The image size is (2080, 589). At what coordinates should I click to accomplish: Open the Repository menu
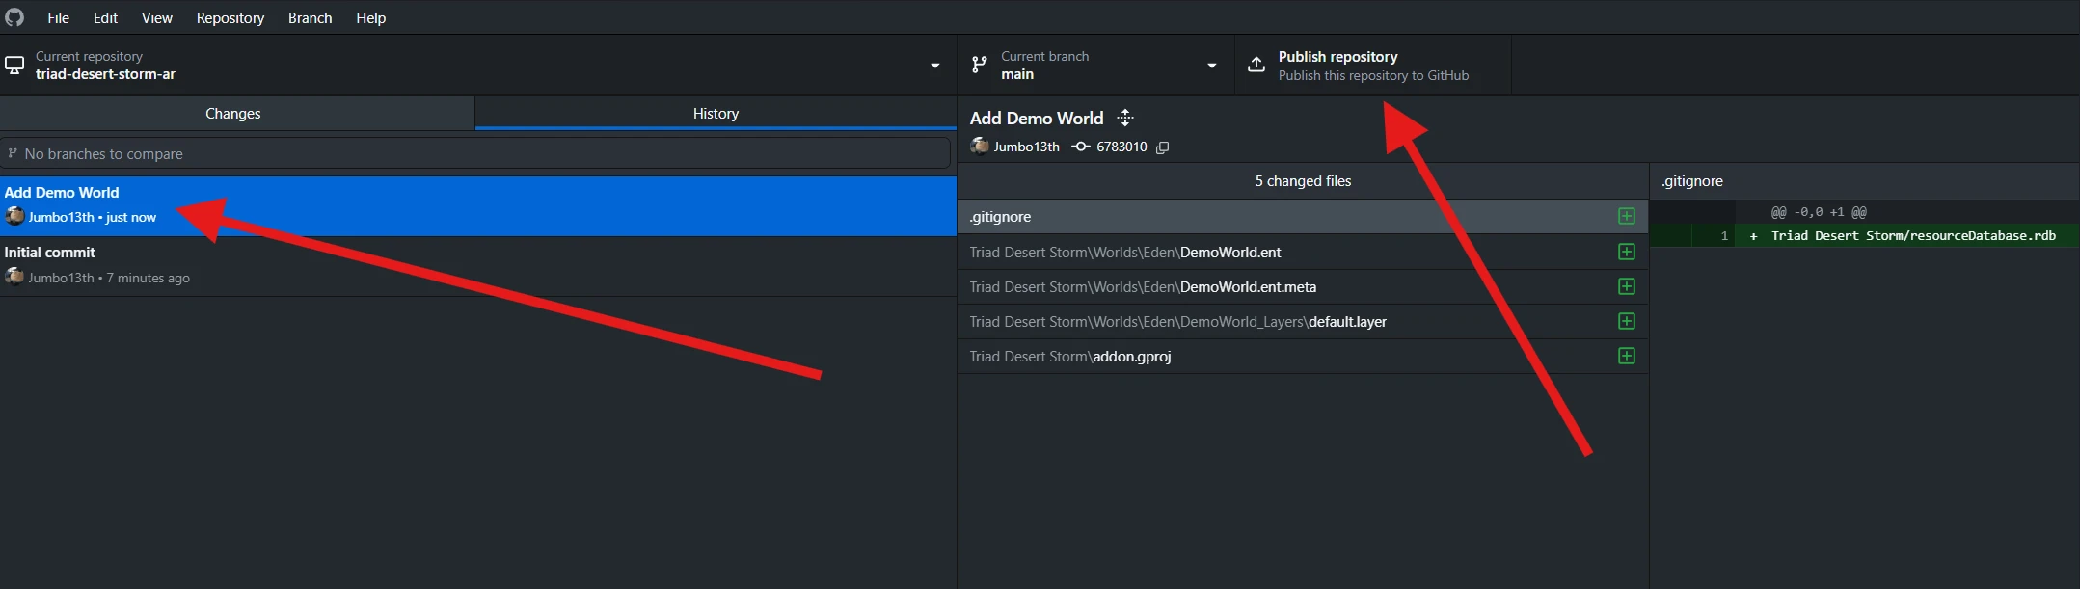230,17
